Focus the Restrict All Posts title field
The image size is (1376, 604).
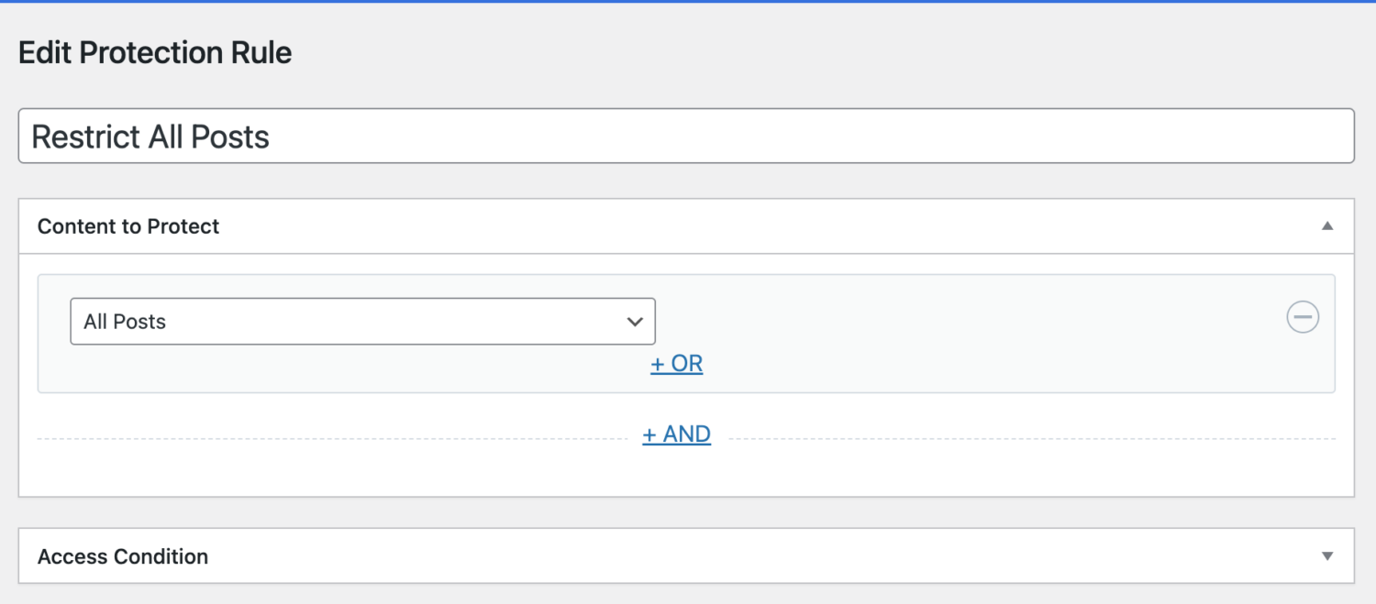click(x=686, y=137)
